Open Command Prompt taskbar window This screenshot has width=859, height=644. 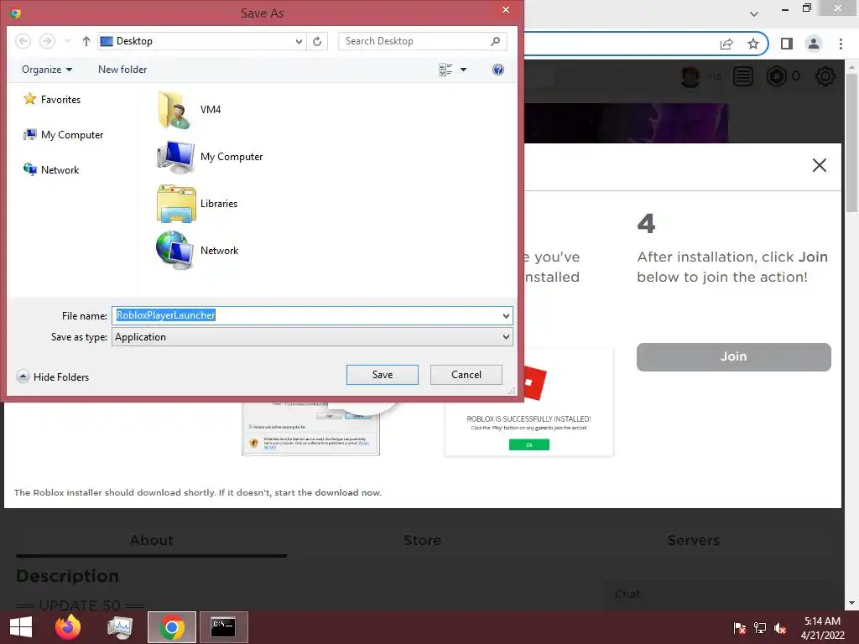click(x=223, y=627)
